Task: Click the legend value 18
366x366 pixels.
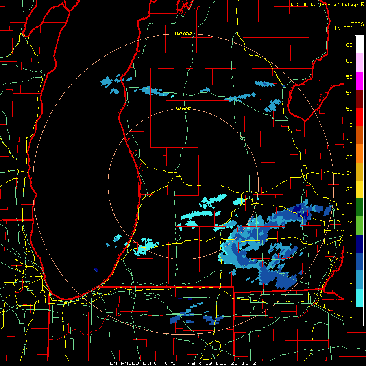Action: [349, 237]
